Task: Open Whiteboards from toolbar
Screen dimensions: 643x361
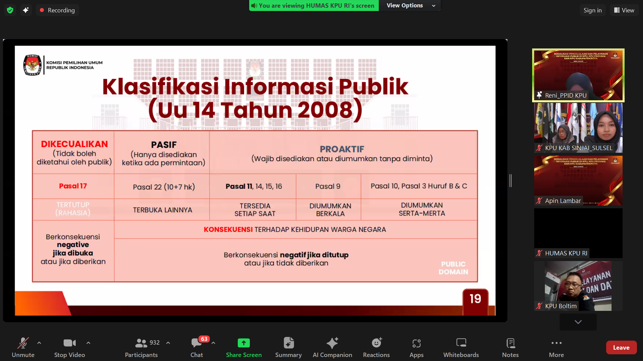Action: [461, 343]
